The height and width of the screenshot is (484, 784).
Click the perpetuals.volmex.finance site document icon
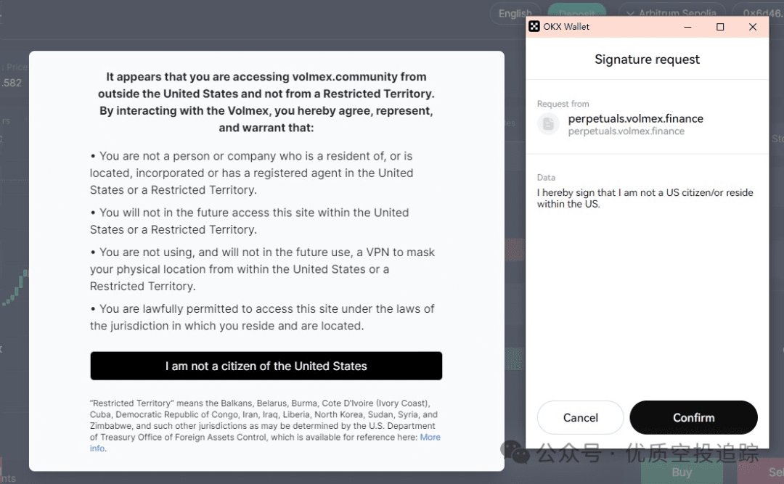548,123
